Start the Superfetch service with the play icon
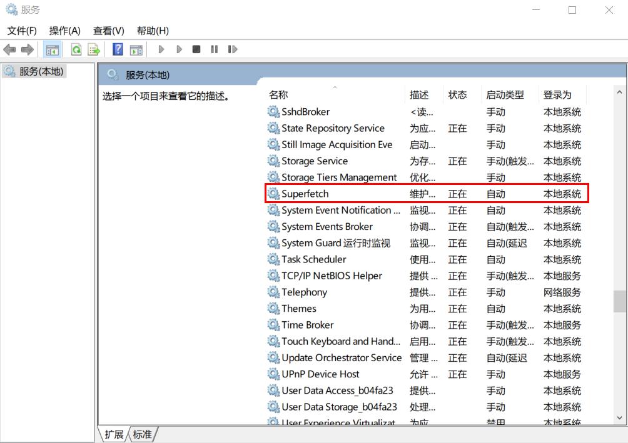Image resolution: width=628 pixels, height=443 pixels. tap(161, 49)
